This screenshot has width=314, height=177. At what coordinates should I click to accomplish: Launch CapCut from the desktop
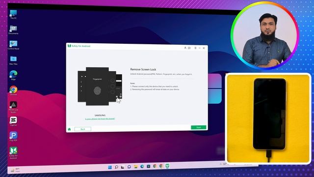(13, 121)
